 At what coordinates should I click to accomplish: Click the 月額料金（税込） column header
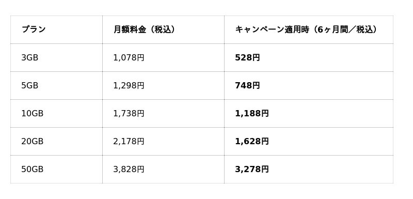(145, 29)
